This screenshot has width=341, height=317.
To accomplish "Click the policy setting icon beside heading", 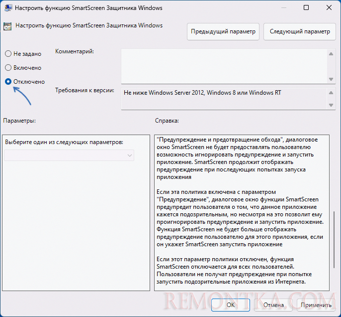I will pos(7,26).
